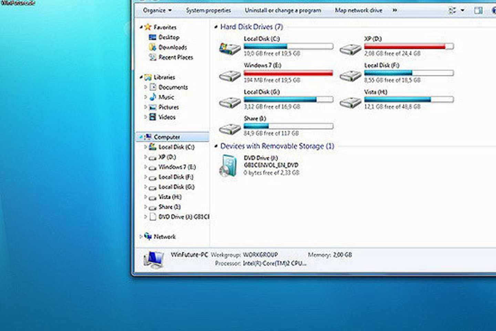Click 'GB1CENVOL_EN_DVD' volume label
Viewport: 496px width, 331px height.
click(x=271, y=165)
